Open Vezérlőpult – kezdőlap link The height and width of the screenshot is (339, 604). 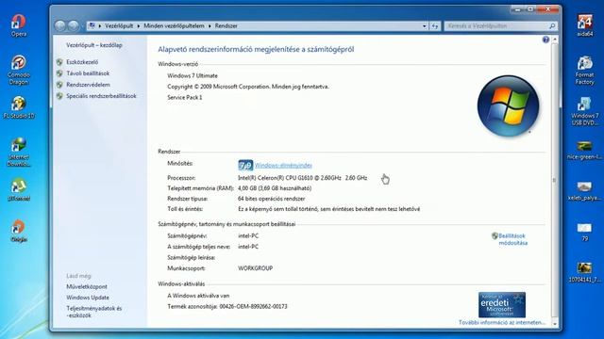pyautogui.click(x=94, y=45)
